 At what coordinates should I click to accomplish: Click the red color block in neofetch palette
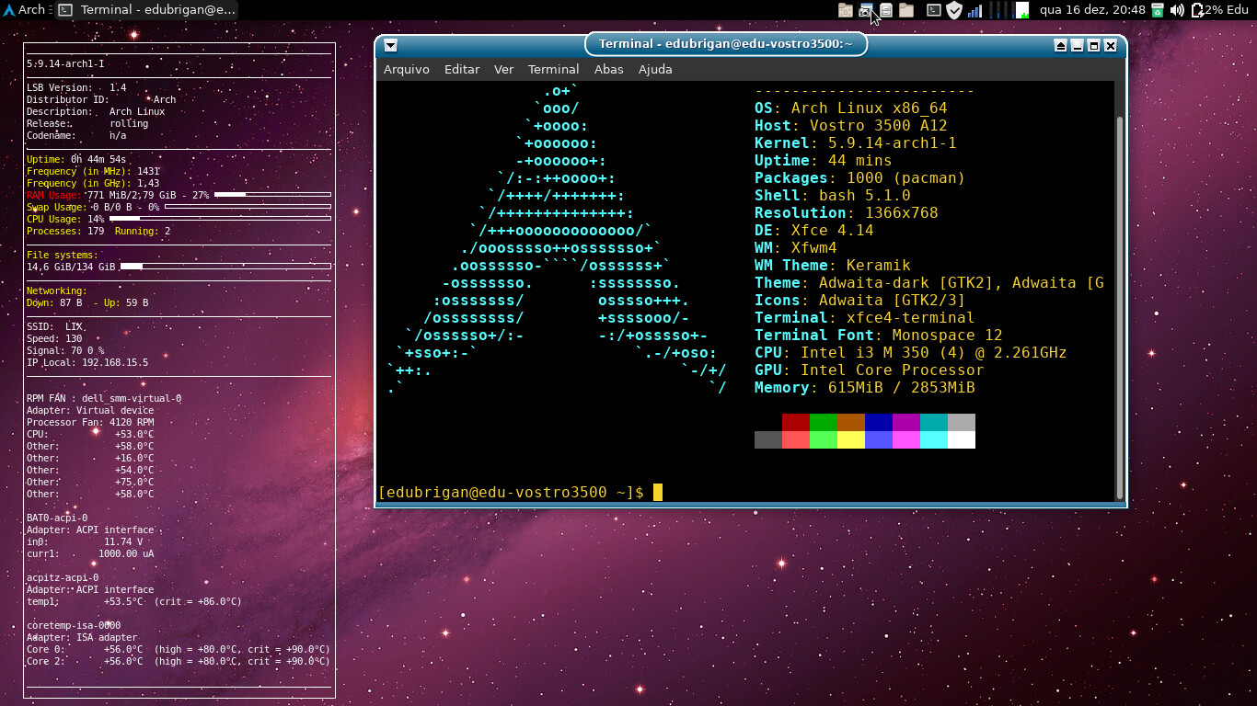click(795, 422)
